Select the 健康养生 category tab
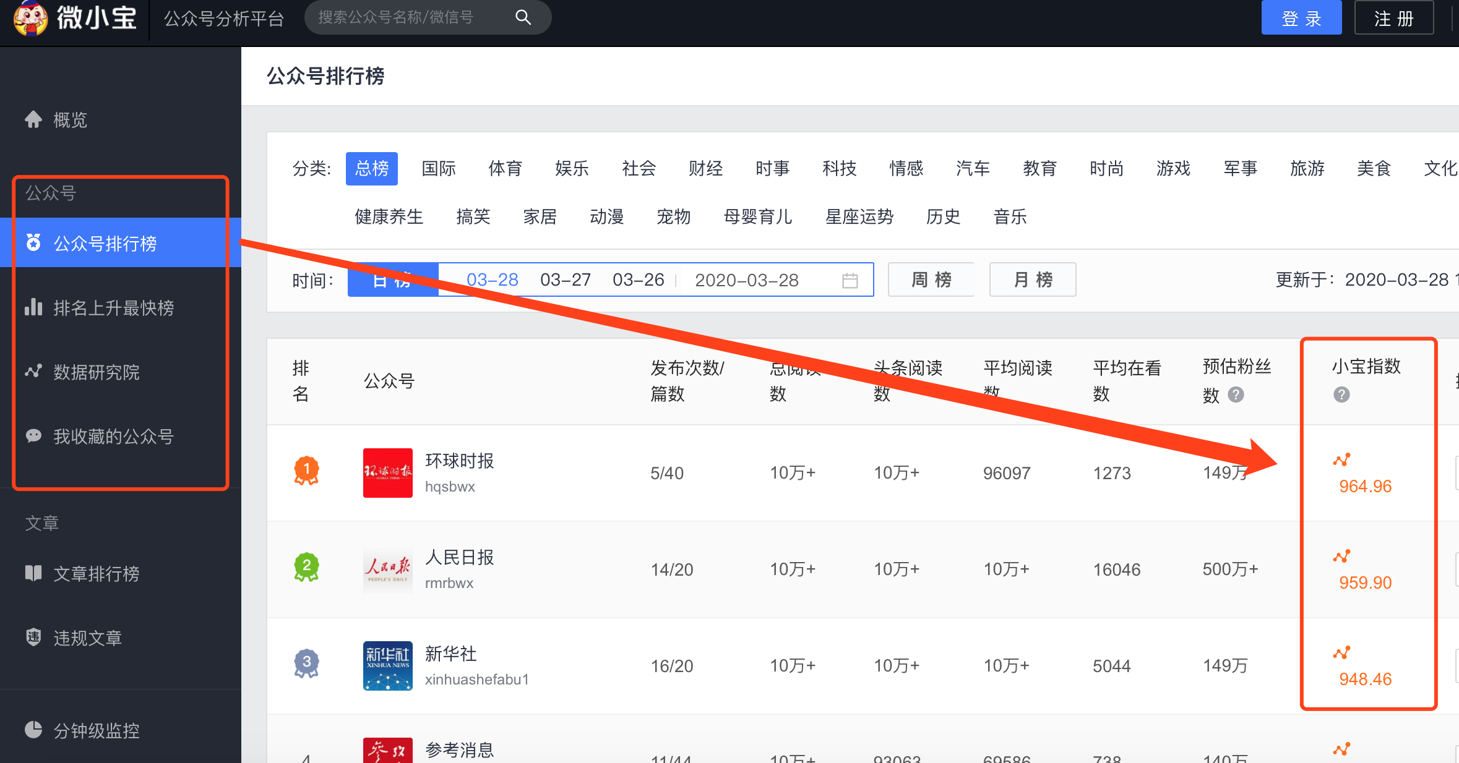This screenshot has width=1459, height=763. pyautogui.click(x=389, y=216)
